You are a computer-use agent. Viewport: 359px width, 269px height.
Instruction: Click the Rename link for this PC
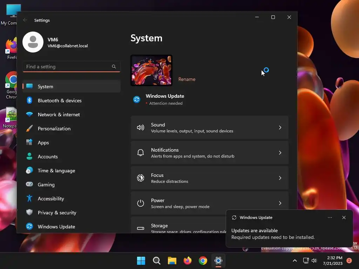tap(187, 79)
